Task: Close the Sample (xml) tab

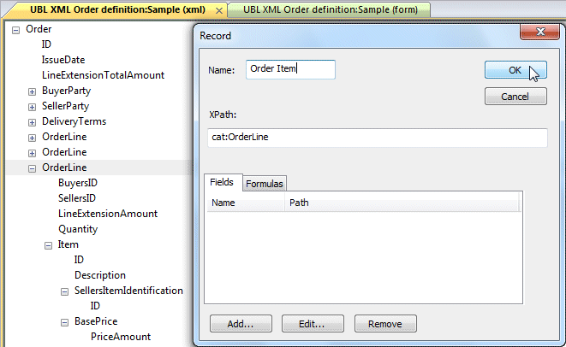Action: point(218,11)
